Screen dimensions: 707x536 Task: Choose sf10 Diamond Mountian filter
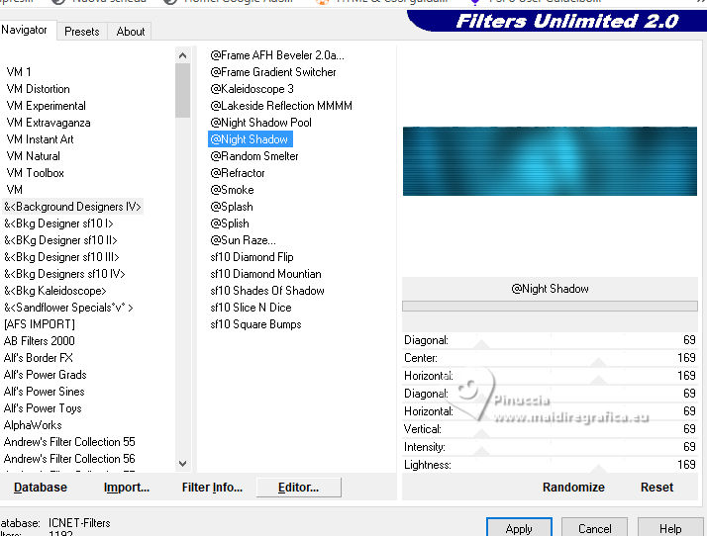(x=265, y=274)
